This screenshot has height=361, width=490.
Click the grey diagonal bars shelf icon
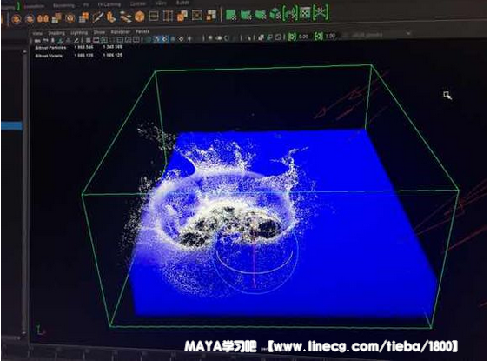[x=126, y=17]
